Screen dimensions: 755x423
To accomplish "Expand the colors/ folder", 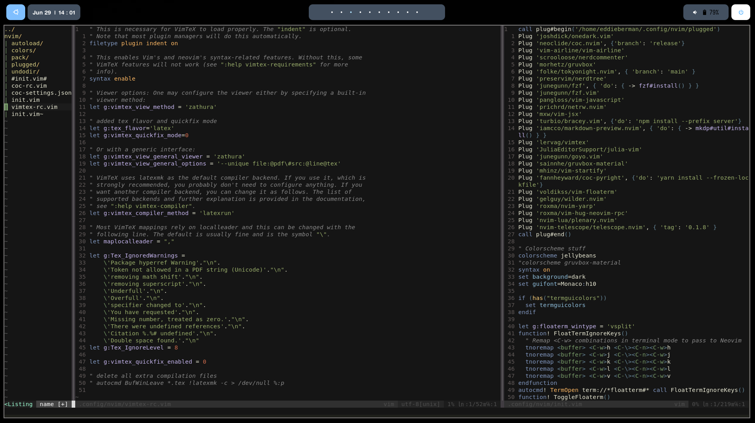I will [24, 50].
